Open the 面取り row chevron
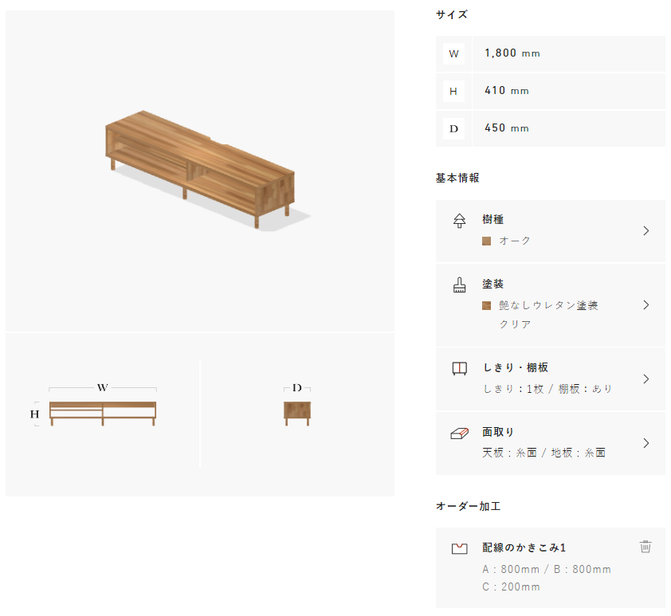Screen dimensions: 671x616 pyautogui.click(x=646, y=443)
